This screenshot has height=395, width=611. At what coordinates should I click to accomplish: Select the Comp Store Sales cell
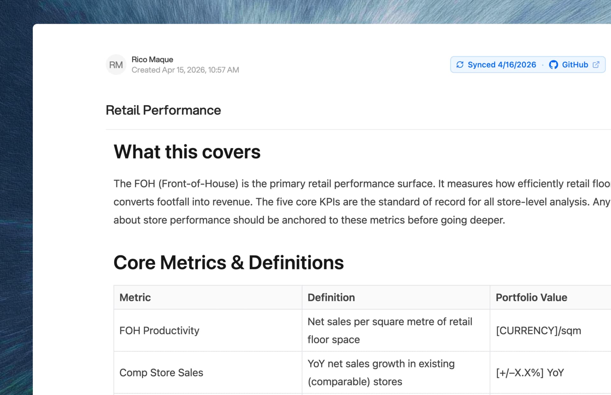pyautogui.click(x=161, y=372)
